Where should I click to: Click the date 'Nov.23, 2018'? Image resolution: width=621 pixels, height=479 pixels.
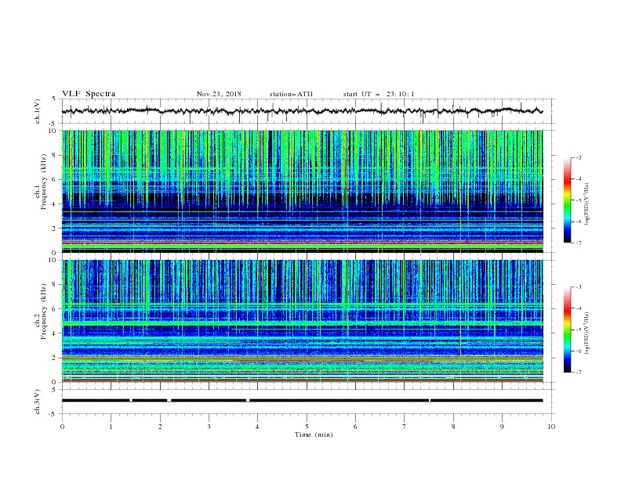click(219, 94)
